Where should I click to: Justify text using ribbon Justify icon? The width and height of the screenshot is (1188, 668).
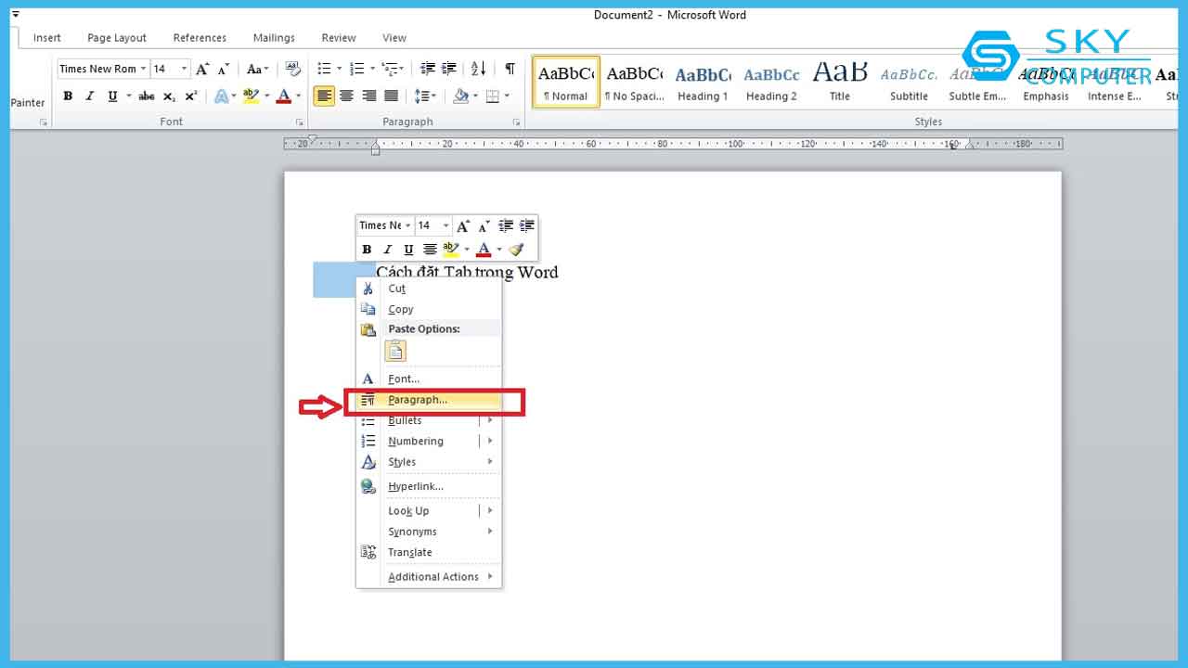pyautogui.click(x=391, y=96)
